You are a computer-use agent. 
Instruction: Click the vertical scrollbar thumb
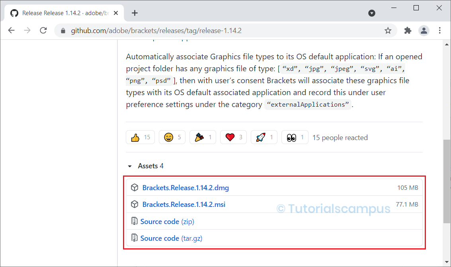tap(447, 181)
